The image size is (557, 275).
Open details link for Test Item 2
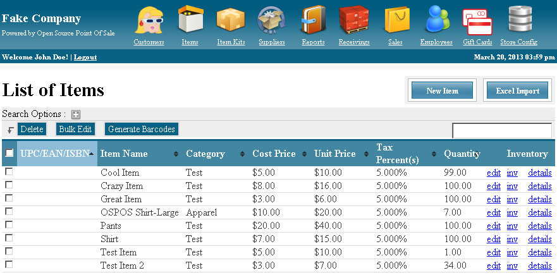pyautogui.click(x=539, y=266)
